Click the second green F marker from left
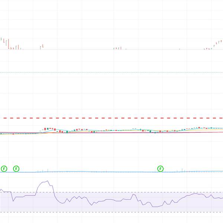This screenshot has height=223, width=223. point(16,169)
